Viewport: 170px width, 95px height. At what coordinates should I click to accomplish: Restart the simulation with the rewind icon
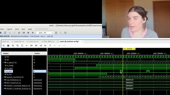pyautogui.click(x=24, y=33)
